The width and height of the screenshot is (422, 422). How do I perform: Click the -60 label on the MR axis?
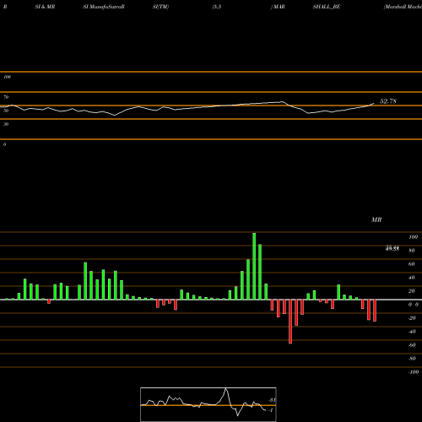tap(412, 345)
